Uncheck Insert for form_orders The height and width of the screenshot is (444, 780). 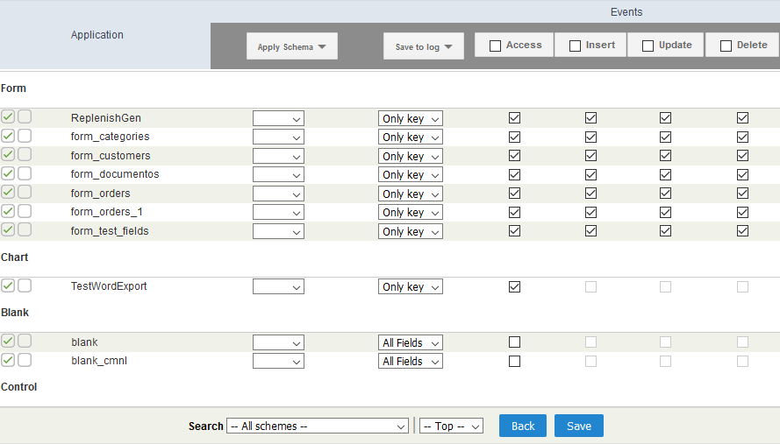coord(590,194)
